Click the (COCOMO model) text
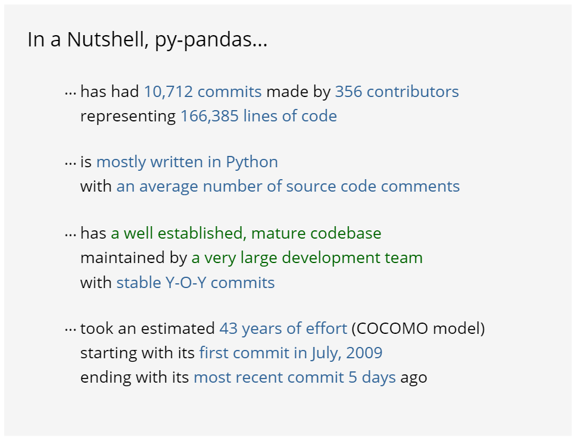Viewport: 577px width, 441px height. coord(418,329)
